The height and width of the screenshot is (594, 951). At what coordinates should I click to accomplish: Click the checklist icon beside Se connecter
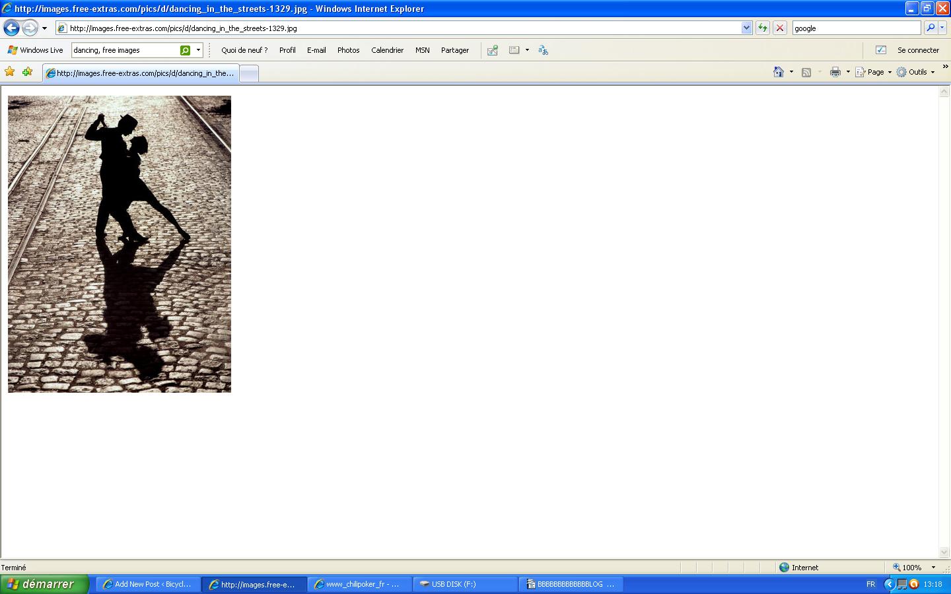point(880,50)
